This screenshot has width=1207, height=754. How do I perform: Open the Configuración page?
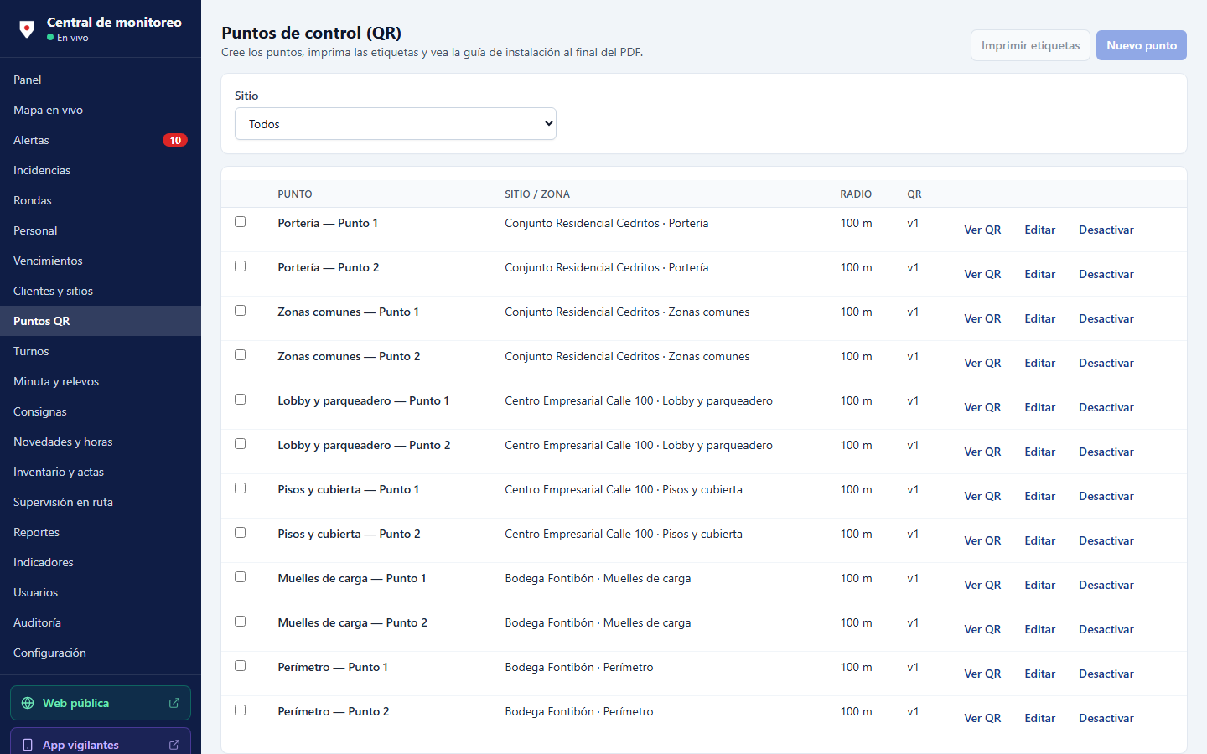[101, 653]
